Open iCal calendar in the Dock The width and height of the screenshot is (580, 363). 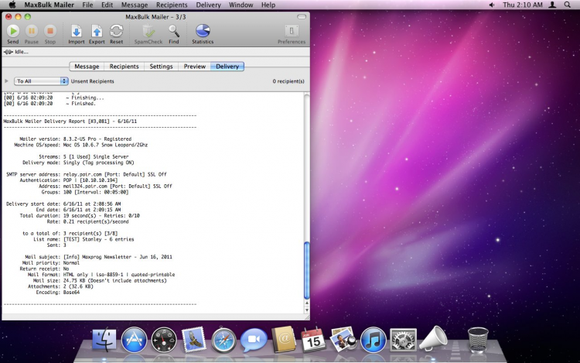pyautogui.click(x=313, y=340)
